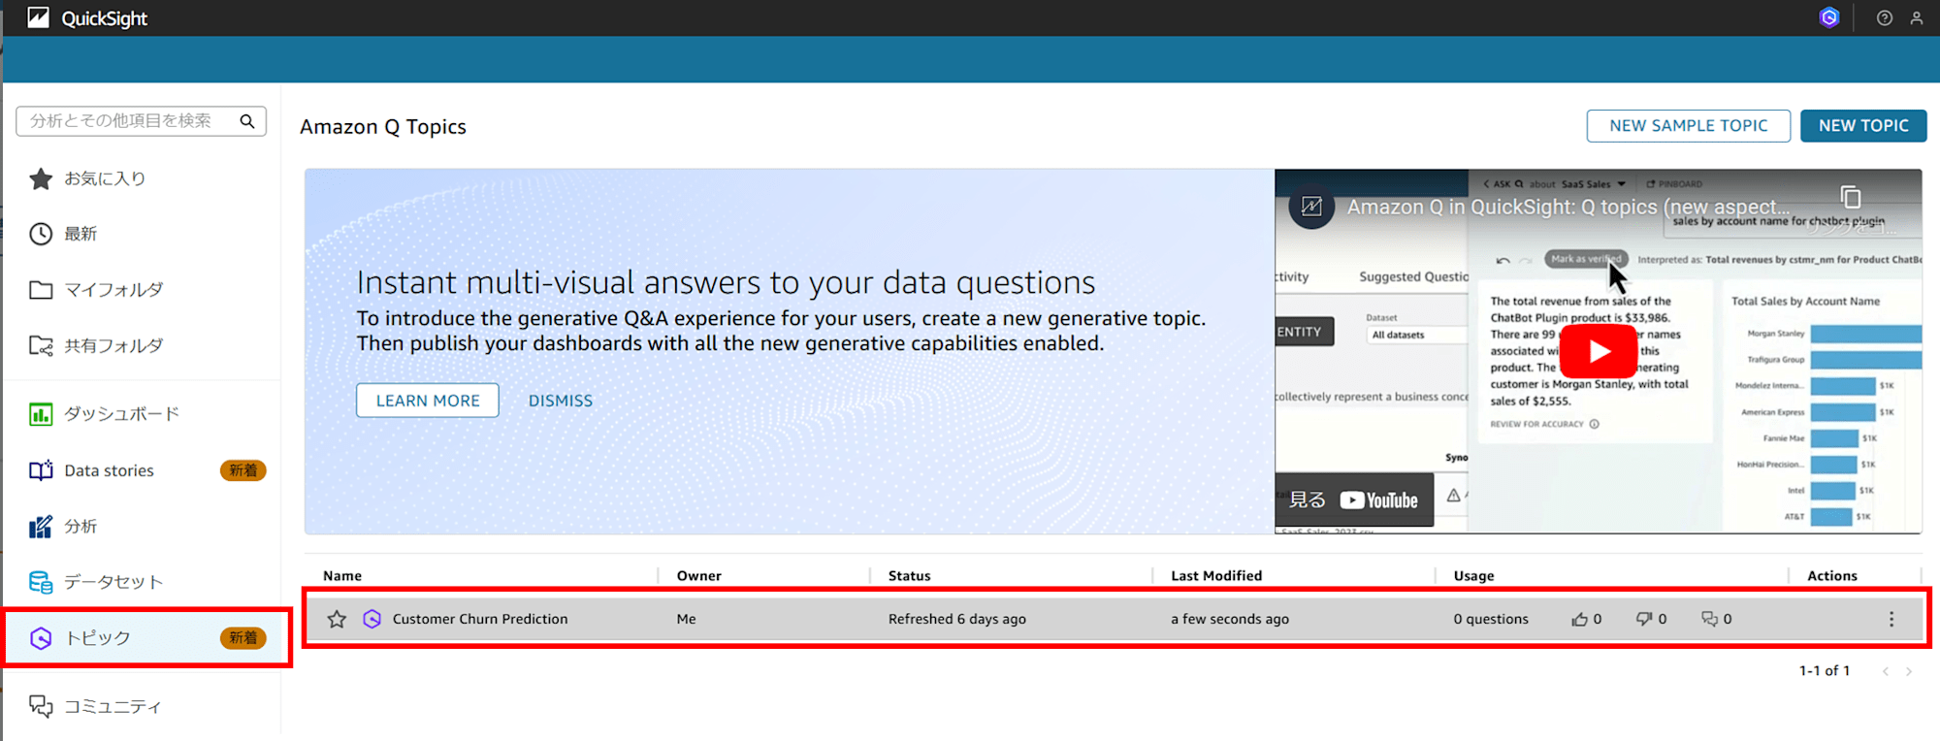
Task: Click the 新着 badge beside Data stories
Action: 243,470
